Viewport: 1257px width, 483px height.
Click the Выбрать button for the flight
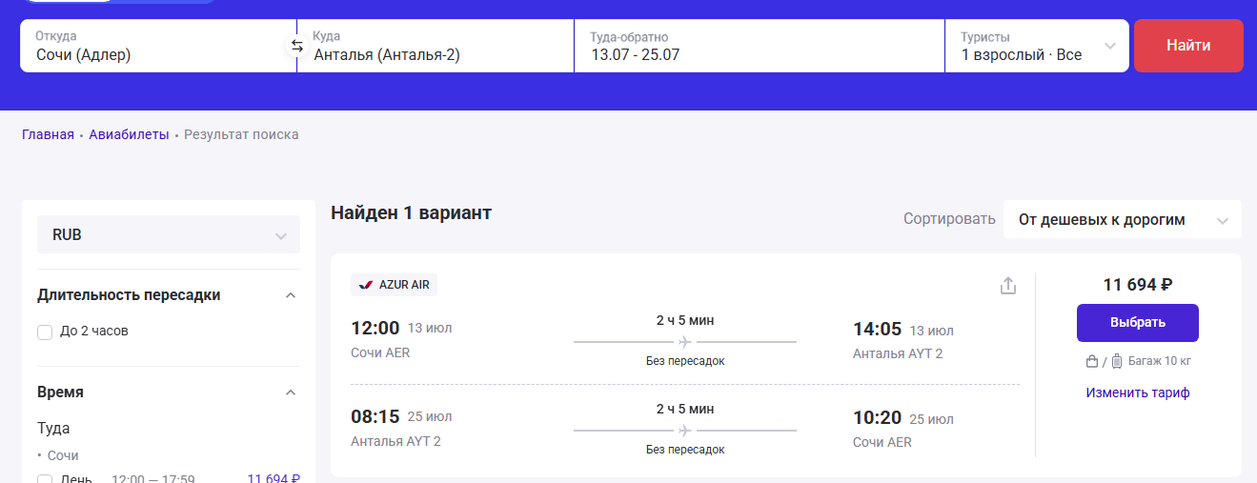(1138, 323)
